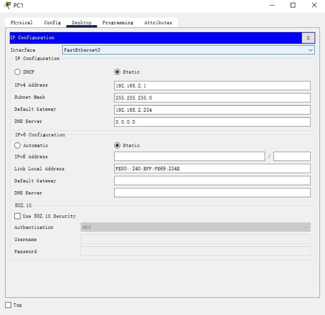The image size is (325, 315).
Task: Switch to the Physical tab
Action: 21,23
